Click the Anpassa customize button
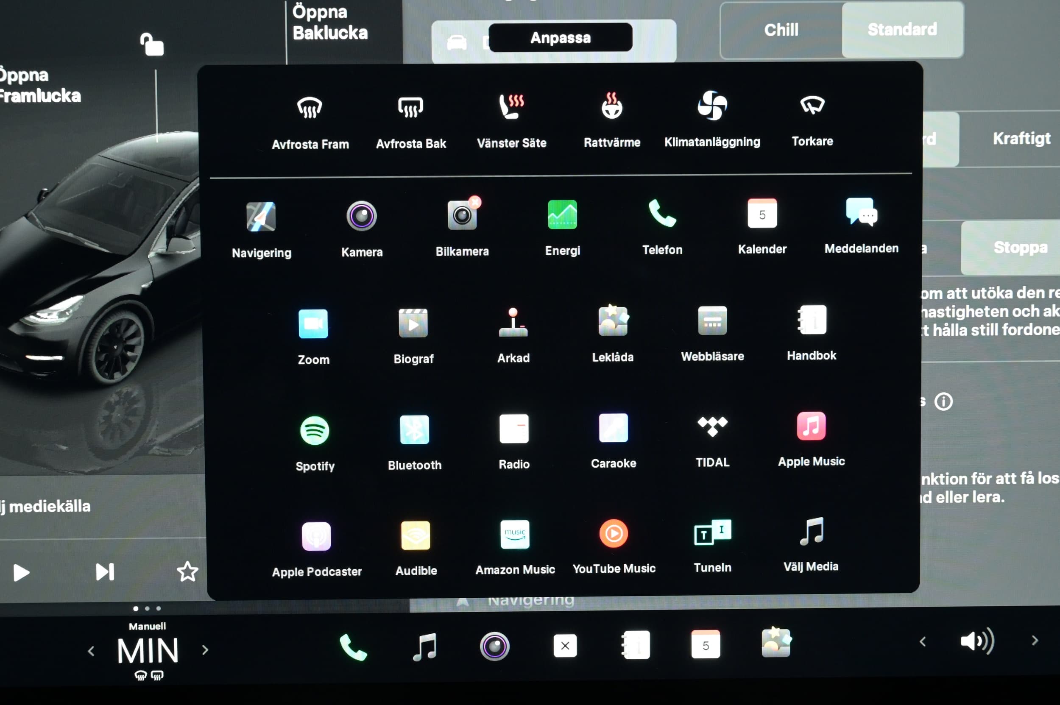1060x705 pixels. click(x=560, y=37)
